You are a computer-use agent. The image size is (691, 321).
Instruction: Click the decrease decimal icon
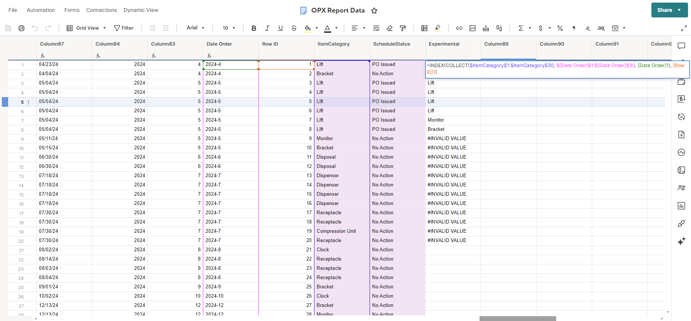(587, 28)
